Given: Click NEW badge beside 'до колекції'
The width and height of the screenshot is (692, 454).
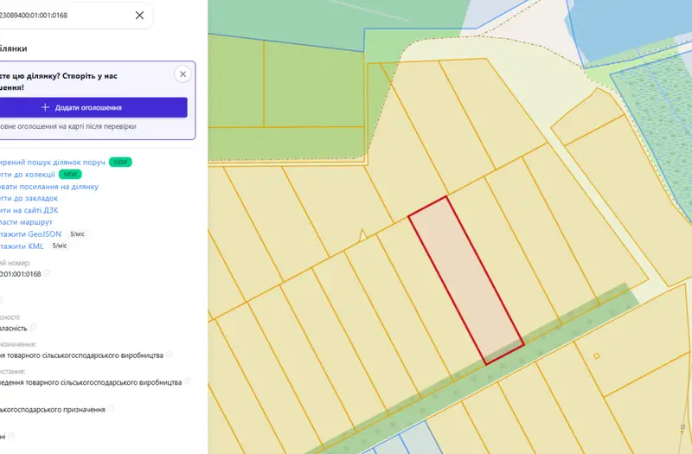Looking at the screenshot, I should 70,175.
